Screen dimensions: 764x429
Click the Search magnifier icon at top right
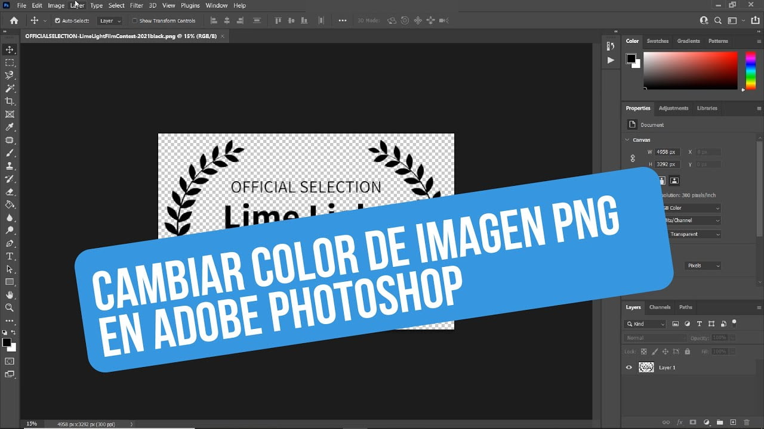point(718,20)
